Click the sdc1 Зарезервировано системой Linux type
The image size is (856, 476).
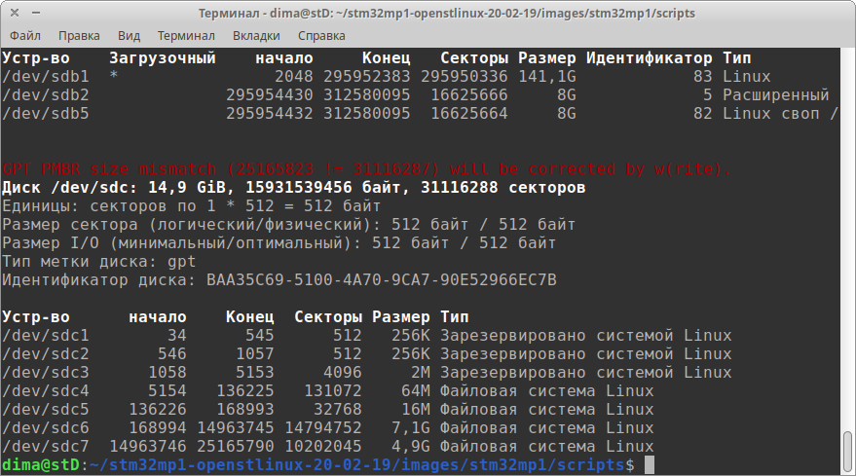tap(586, 335)
